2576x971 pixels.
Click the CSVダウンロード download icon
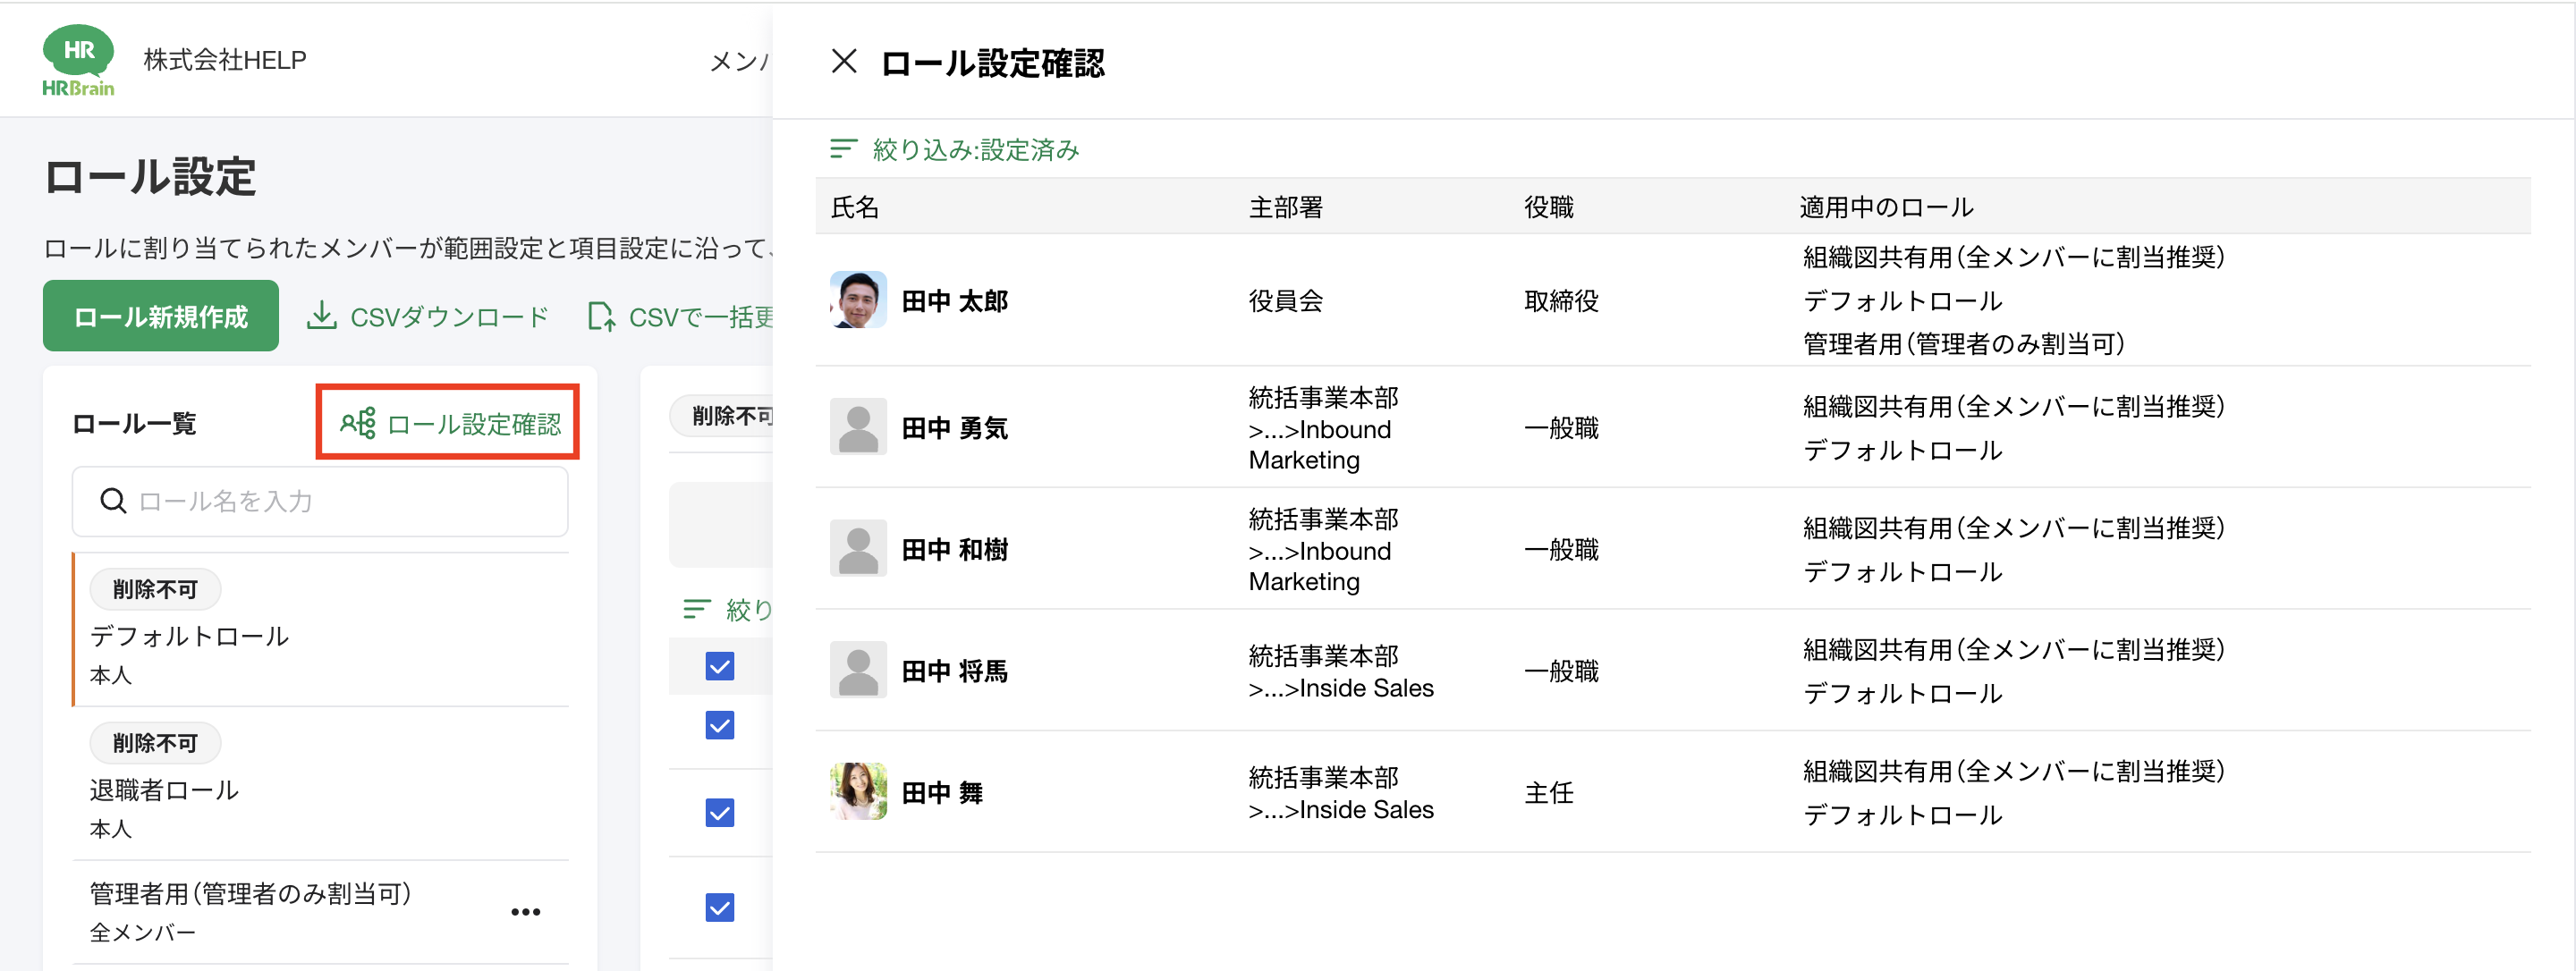321,316
